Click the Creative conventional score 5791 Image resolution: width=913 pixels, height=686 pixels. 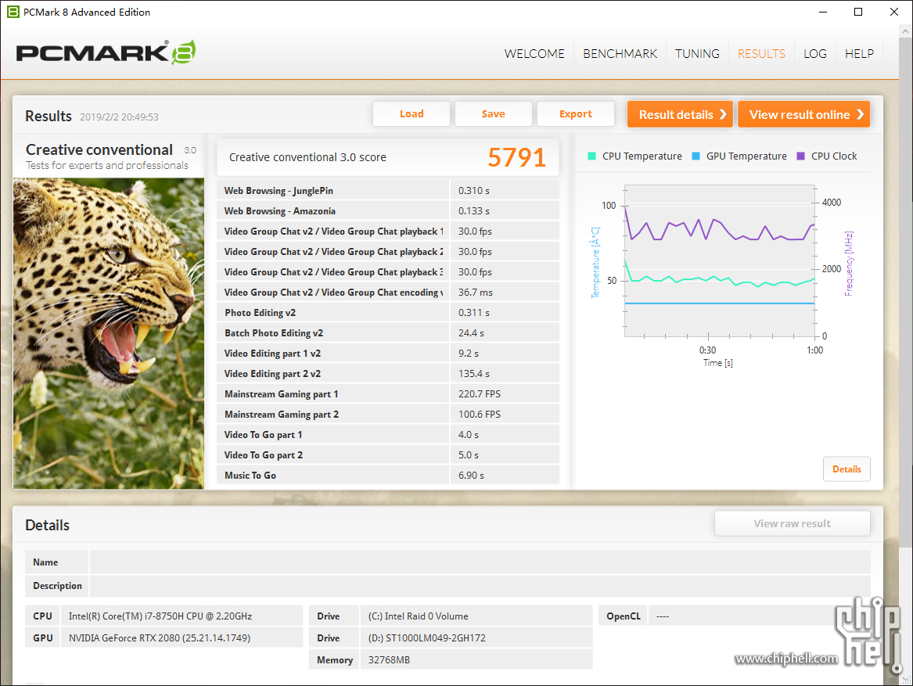pos(516,157)
